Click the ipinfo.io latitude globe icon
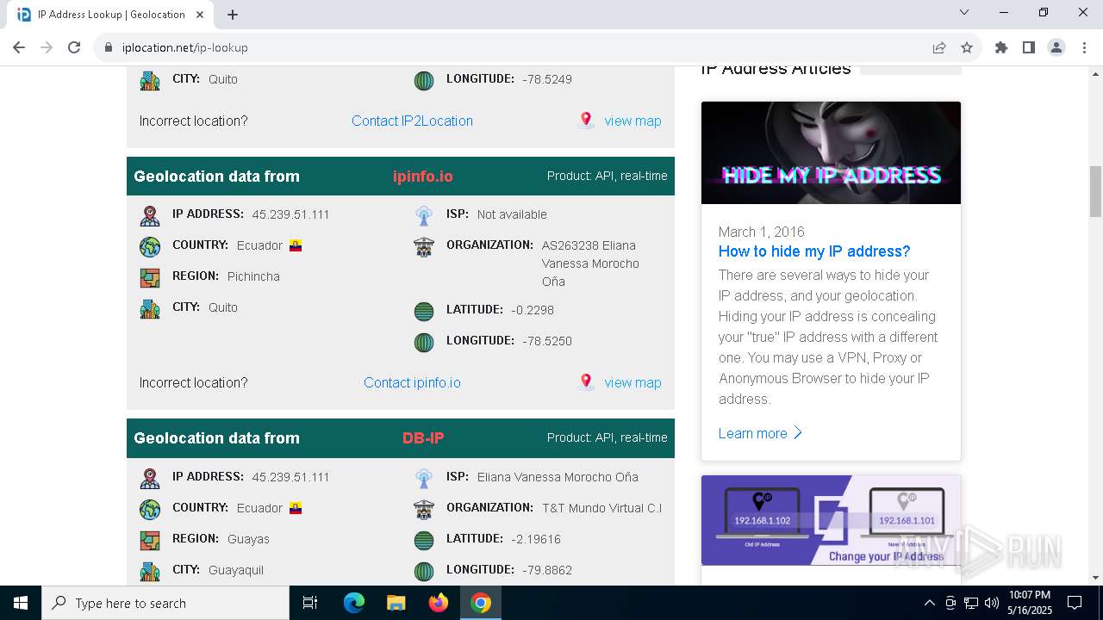Image resolution: width=1103 pixels, height=620 pixels. 424,311
